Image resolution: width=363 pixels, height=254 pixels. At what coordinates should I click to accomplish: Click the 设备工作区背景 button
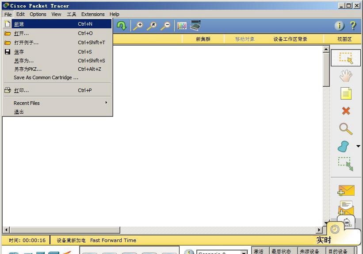click(290, 39)
